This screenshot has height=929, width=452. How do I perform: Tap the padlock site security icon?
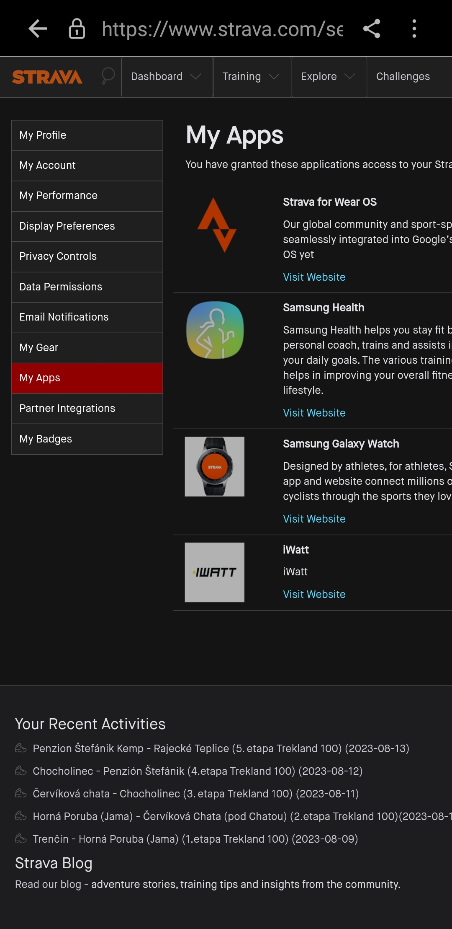coord(77,29)
